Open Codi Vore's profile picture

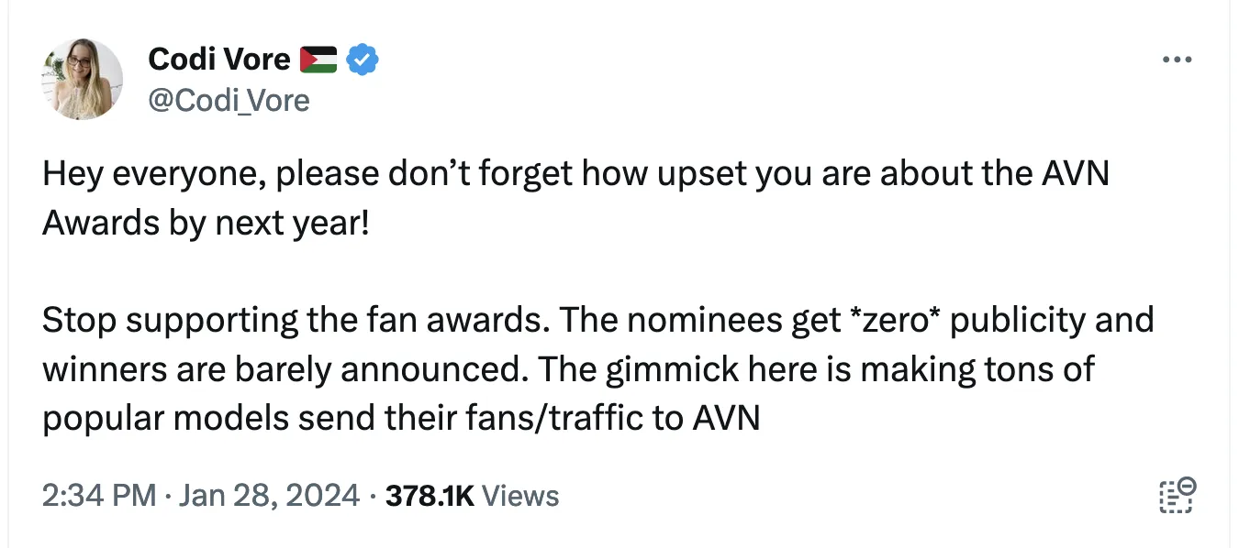click(x=82, y=80)
